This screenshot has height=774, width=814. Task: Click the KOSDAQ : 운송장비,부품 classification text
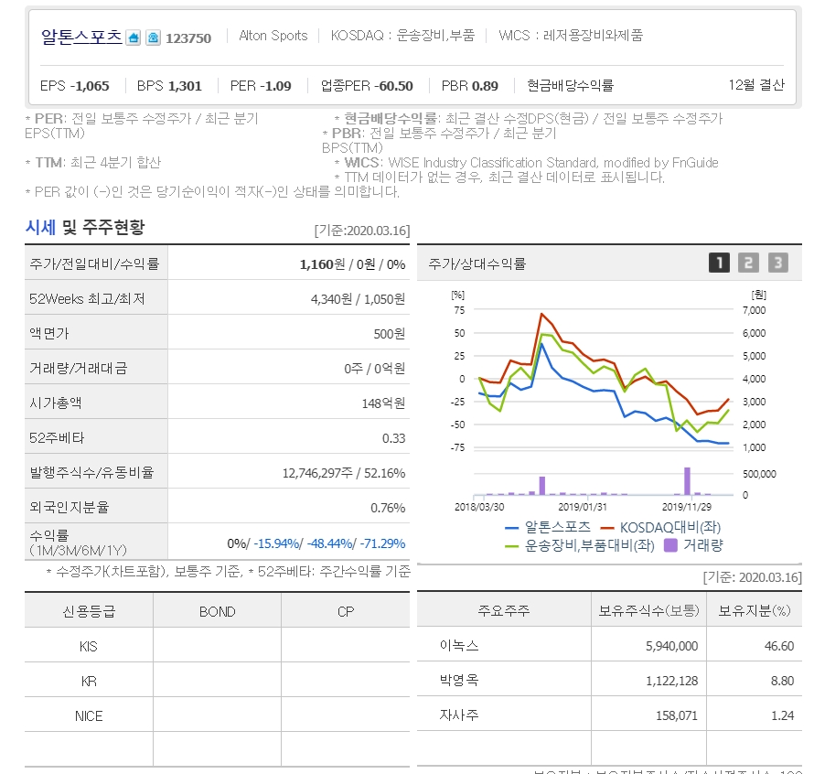click(402, 36)
